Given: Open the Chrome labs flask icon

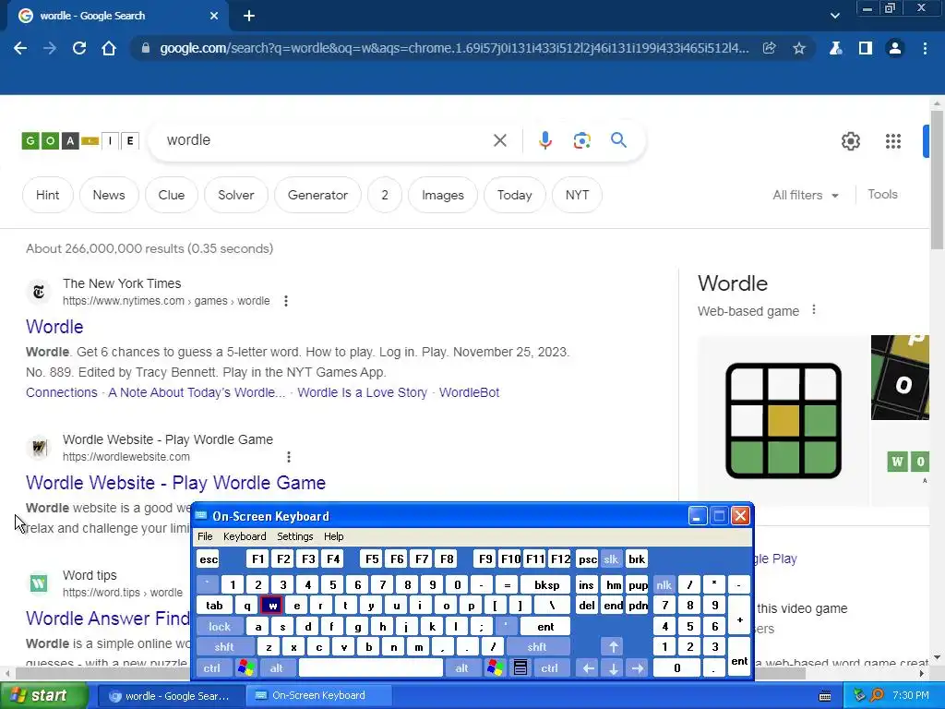Looking at the screenshot, I should tap(836, 48).
